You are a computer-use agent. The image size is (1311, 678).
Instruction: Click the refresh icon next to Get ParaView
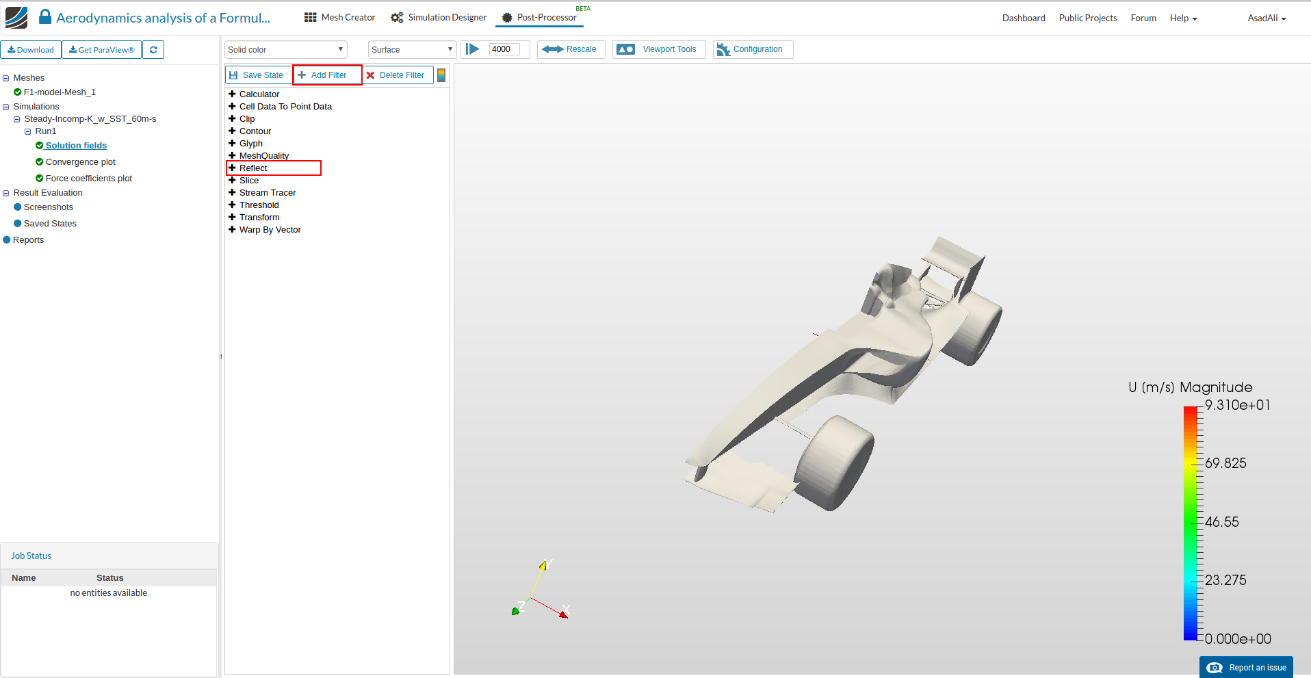point(153,50)
